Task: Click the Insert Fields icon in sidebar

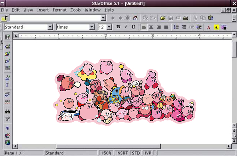Action: tap(8, 46)
